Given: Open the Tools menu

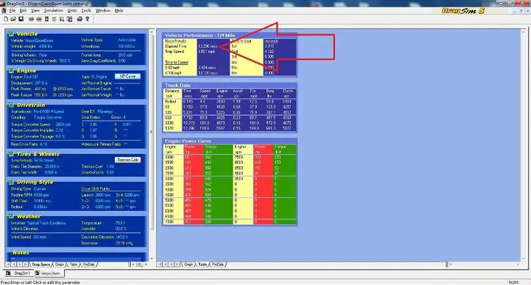Looking at the screenshot, I should click(x=86, y=11).
